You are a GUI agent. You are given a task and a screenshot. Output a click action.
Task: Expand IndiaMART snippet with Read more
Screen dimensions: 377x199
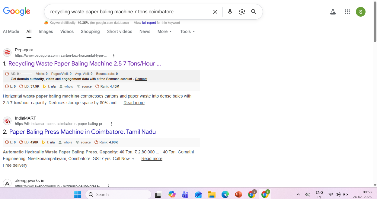152,159
